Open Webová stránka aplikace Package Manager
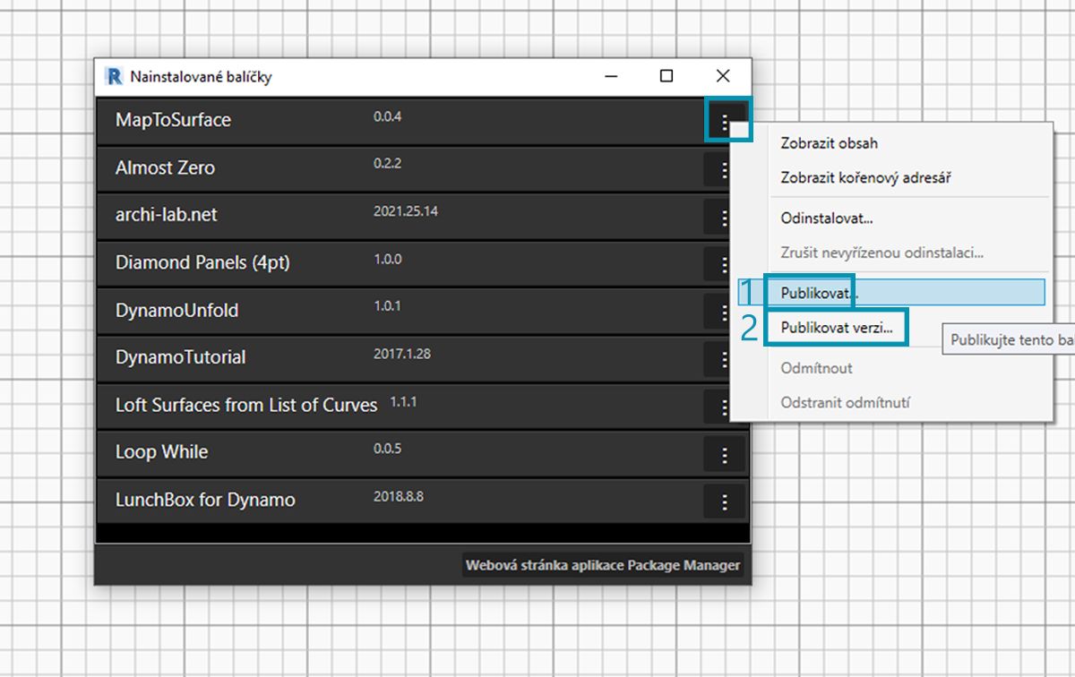Screen dimensions: 1075x677 pyautogui.click(x=603, y=565)
